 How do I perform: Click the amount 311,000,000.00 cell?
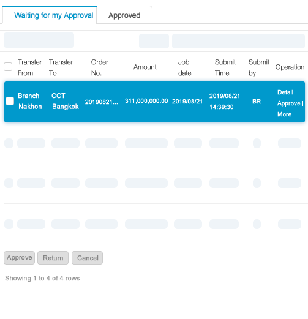tap(146, 101)
